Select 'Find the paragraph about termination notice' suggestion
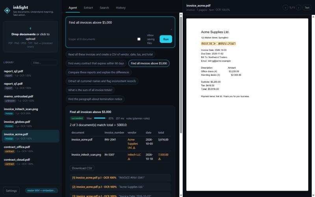Viewport: 315px width, 197px height. click(95, 99)
